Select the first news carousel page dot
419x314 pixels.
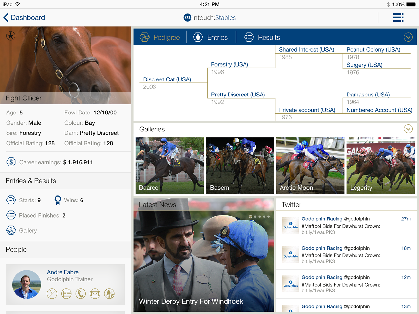point(250,217)
